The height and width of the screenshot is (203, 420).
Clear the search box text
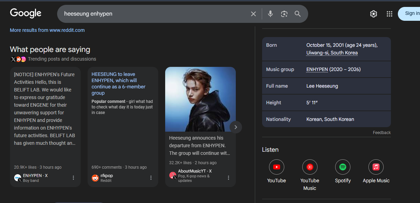[253, 14]
